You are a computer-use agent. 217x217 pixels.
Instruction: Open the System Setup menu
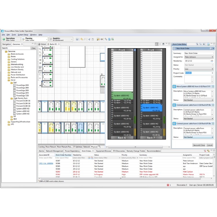[x=23, y=35]
